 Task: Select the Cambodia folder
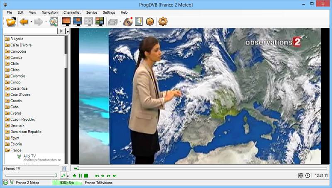[18, 51]
